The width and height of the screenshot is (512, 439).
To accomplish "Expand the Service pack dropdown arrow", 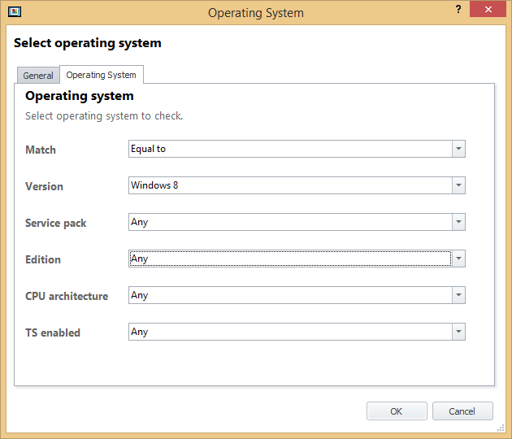I will point(458,222).
